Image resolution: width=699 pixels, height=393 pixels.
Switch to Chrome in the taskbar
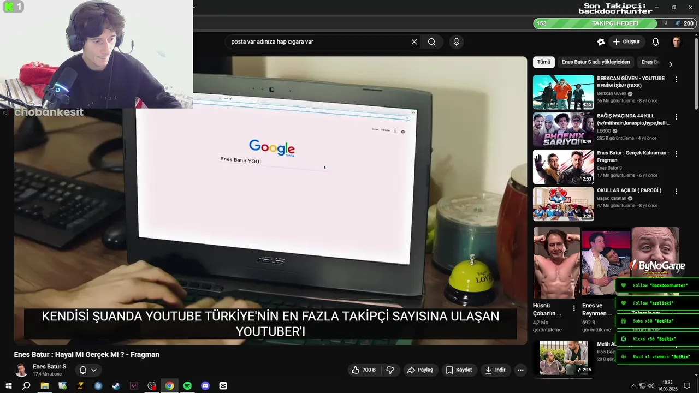(x=170, y=386)
